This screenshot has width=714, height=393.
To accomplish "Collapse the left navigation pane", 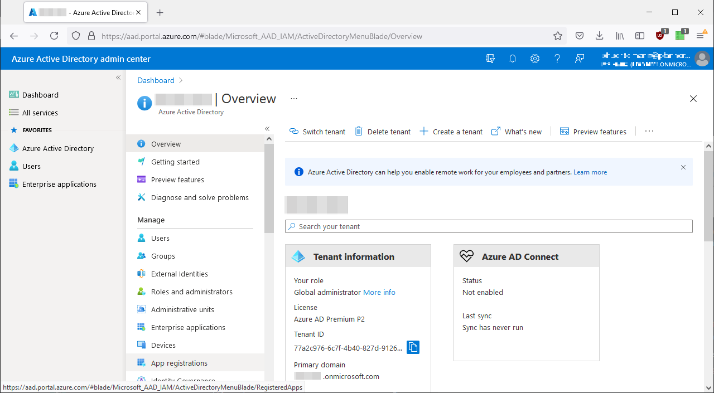I will tap(118, 77).
